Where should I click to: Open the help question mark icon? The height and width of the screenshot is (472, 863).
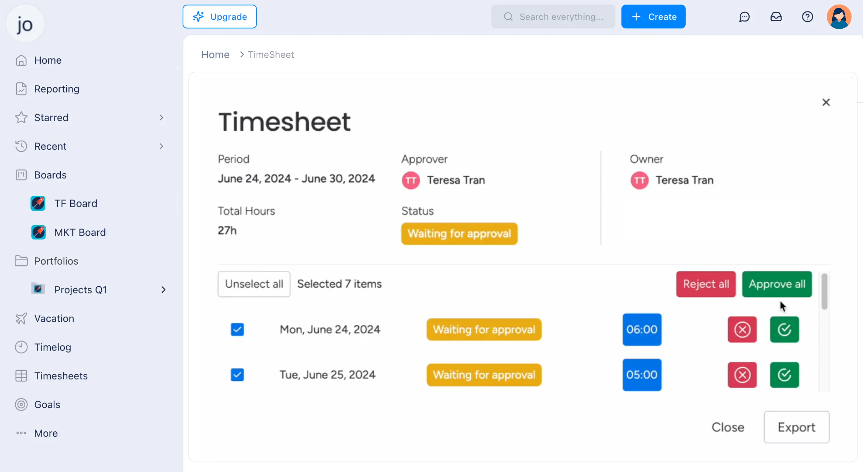pos(808,17)
